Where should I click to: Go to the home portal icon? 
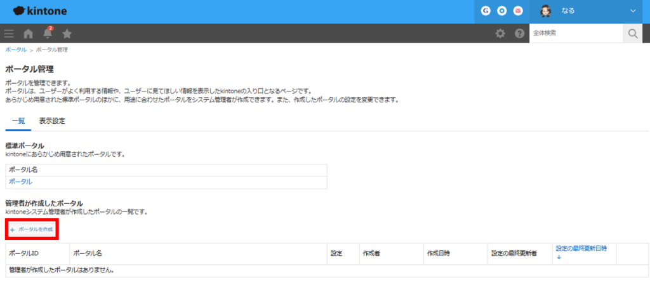[x=28, y=34]
